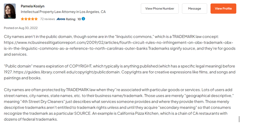Open the guides.library.cornell.edu public domain link
This screenshot has height=131, width=272.
click(67, 72)
